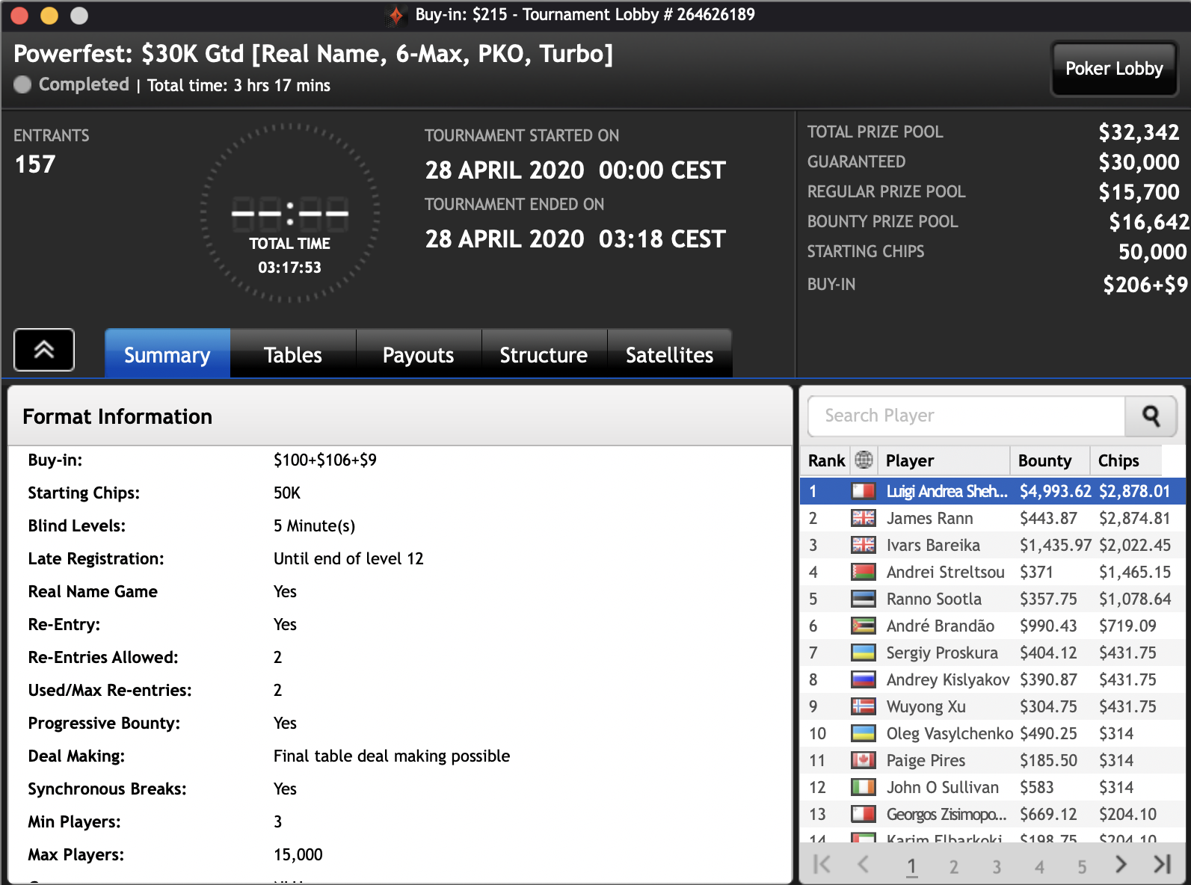Go to page 5 of rankings
1191x885 pixels.
[1081, 866]
